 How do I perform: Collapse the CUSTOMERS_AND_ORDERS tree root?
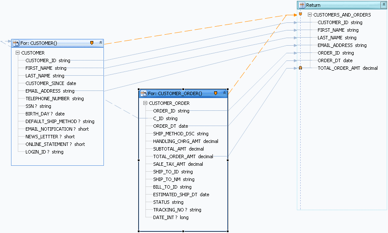tap(310, 15)
